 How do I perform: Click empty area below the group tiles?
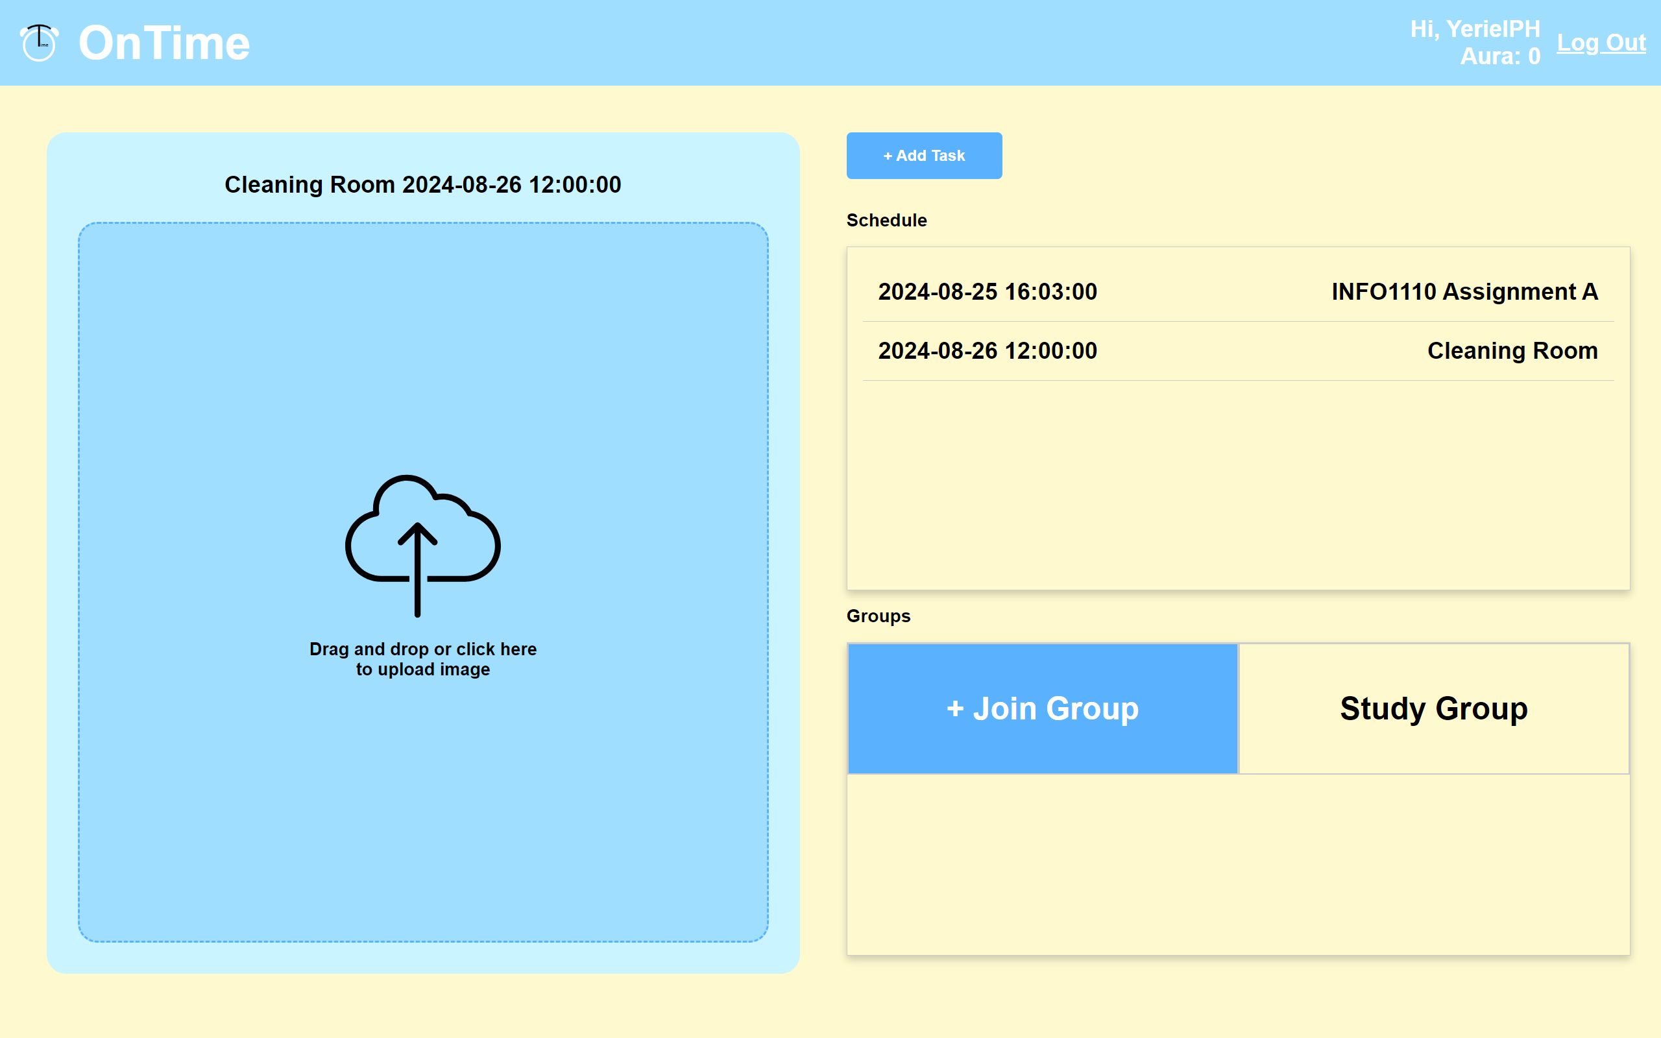(x=1237, y=865)
